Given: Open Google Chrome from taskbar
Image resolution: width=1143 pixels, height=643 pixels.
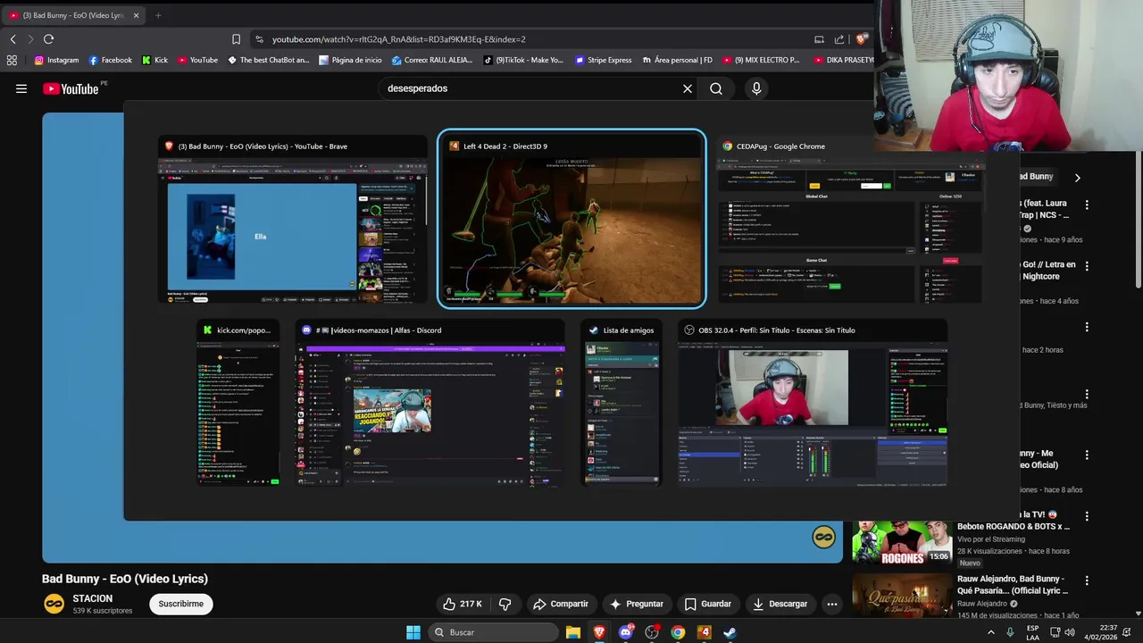Looking at the screenshot, I should click(678, 632).
